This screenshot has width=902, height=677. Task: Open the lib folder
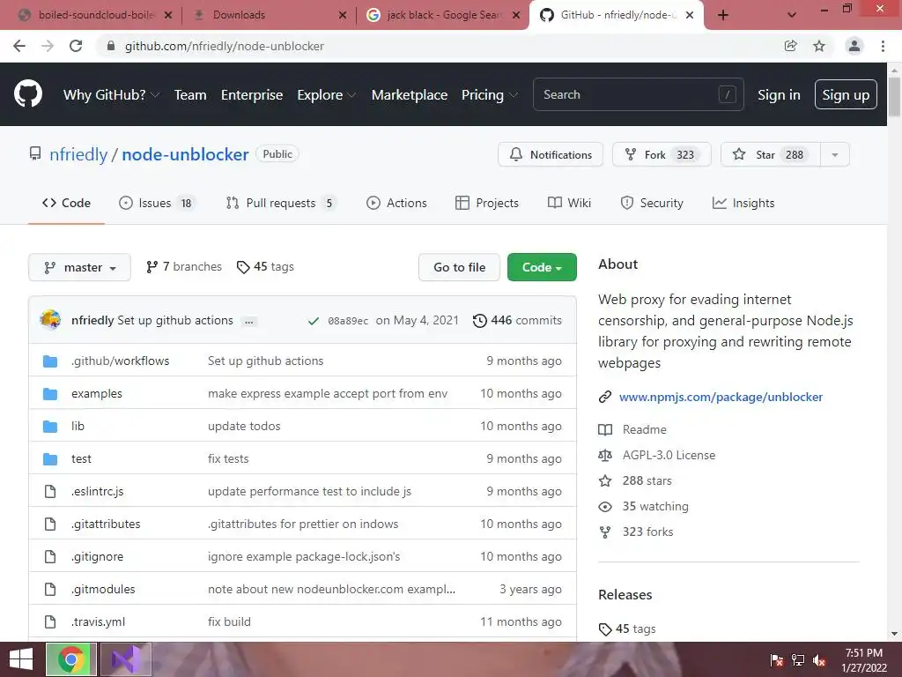point(78,426)
